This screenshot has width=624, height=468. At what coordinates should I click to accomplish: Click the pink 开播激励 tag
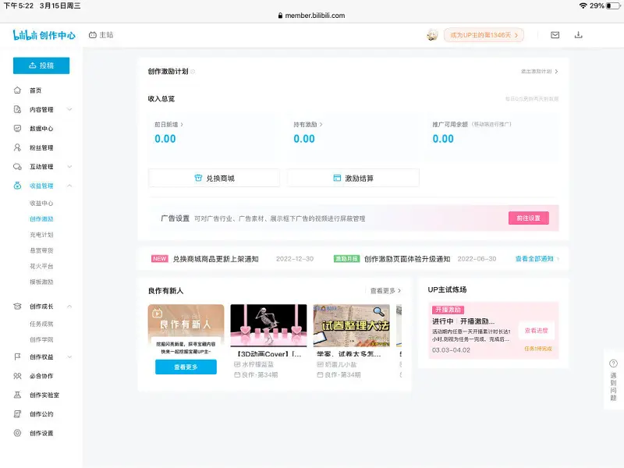pyautogui.click(x=448, y=310)
